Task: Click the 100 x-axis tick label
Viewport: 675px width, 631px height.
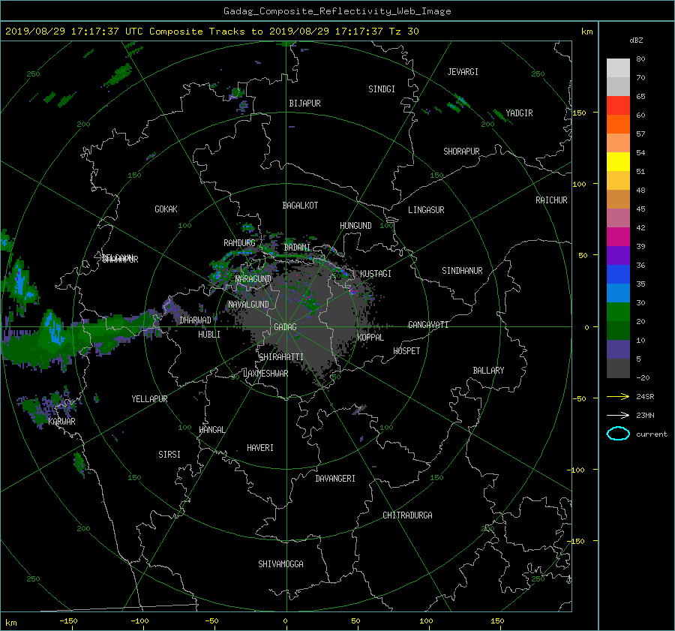Action: (x=426, y=621)
